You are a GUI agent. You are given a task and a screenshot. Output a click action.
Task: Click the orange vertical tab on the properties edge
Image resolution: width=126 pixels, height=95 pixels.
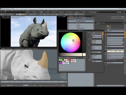(x=125, y=35)
